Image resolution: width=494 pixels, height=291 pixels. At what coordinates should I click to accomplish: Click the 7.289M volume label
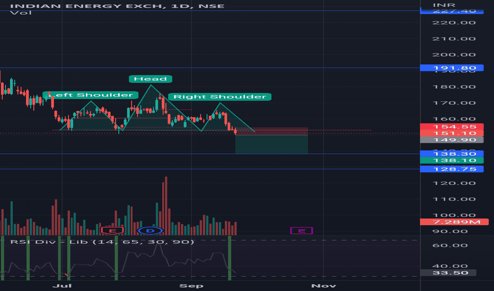(x=454, y=222)
